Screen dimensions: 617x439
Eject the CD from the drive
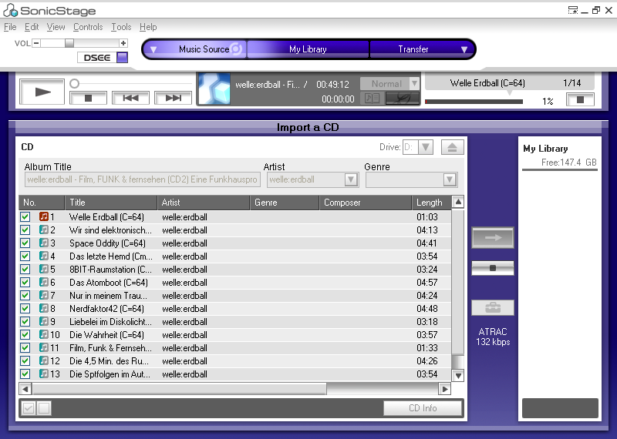453,147
